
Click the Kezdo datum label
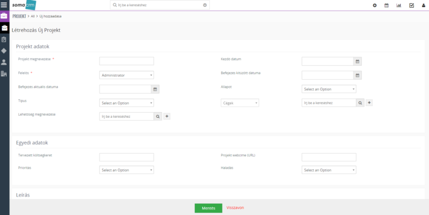click(x=231, y=59)
